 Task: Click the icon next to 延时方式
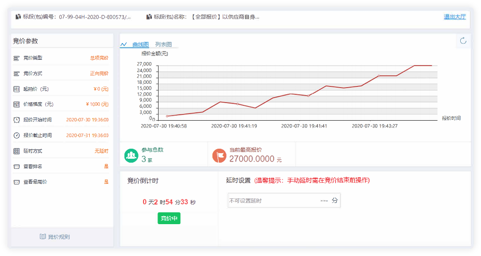pyautogui.click(x=17, y=151)
